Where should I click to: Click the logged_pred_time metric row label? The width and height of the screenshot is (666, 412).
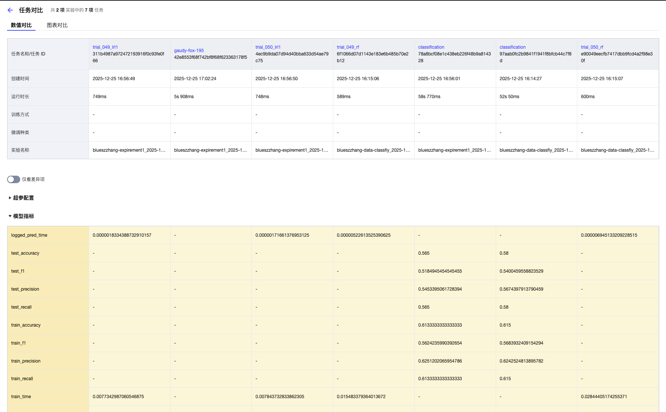tap(29, 235)
